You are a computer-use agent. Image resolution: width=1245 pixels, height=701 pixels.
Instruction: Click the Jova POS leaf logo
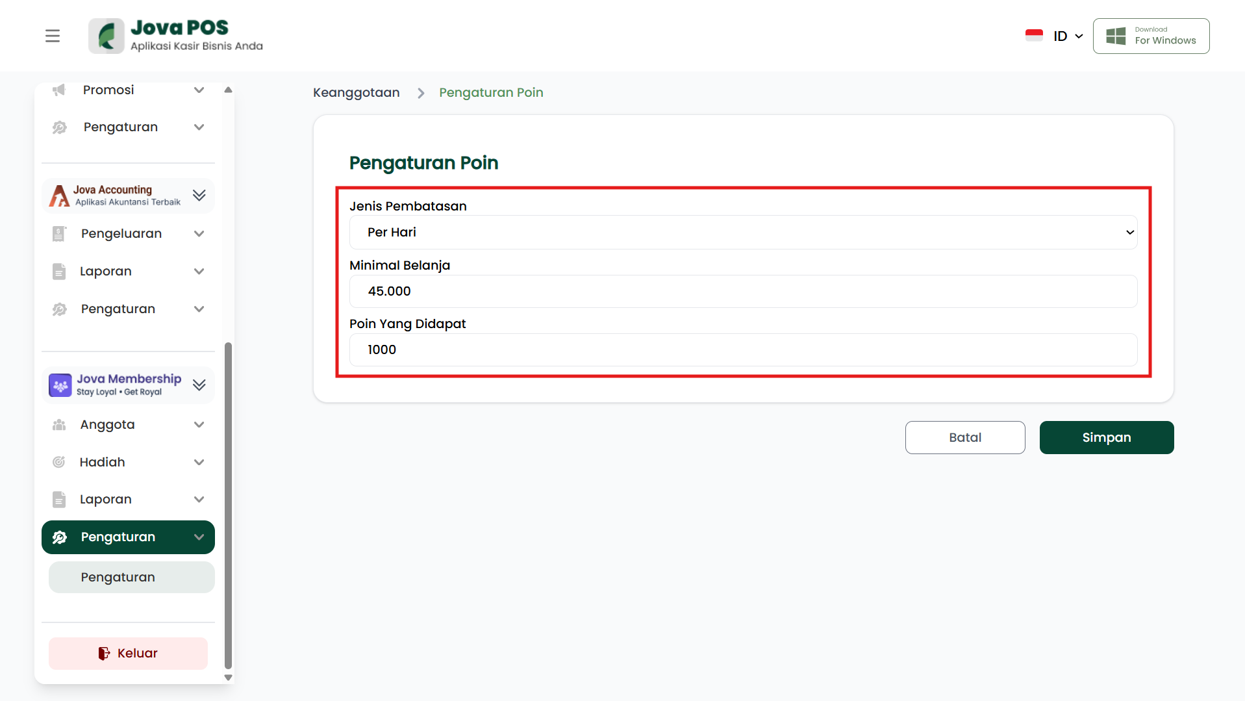pos(107,36)
